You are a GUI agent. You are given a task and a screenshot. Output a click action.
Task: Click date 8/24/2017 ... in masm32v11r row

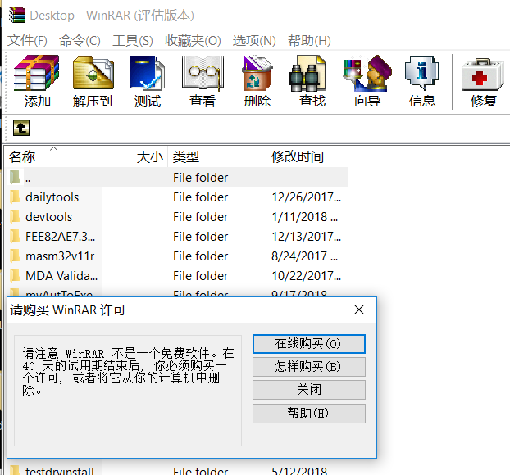click(304, 256)
